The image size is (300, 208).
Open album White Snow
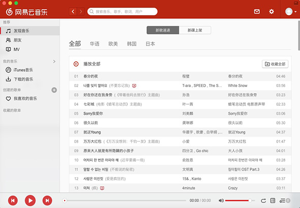coord(237,86)
